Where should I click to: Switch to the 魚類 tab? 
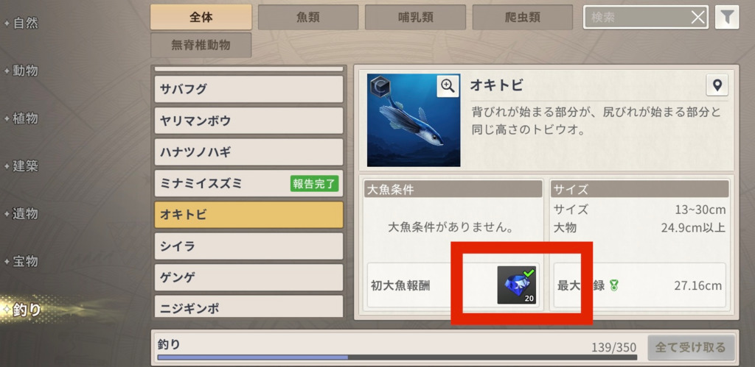(x=308, y=18)
